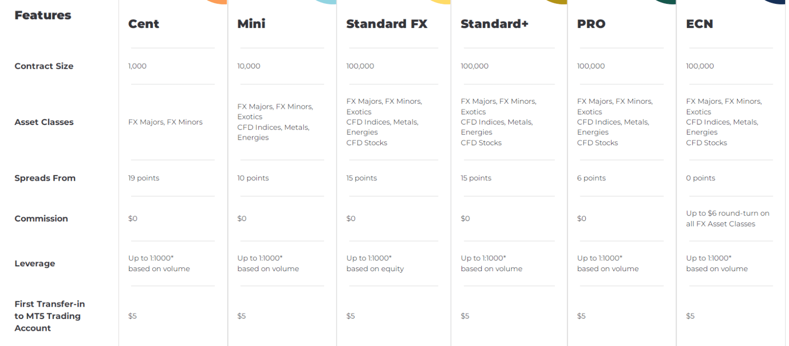Click the PRO account heading
The image size is (789, 346).
[591, 24]
